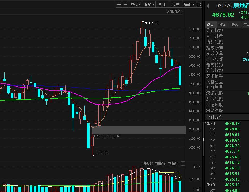Click the 今日开盘 row label
This screenshot has width=249, height=192.
[x=215, y=36]
